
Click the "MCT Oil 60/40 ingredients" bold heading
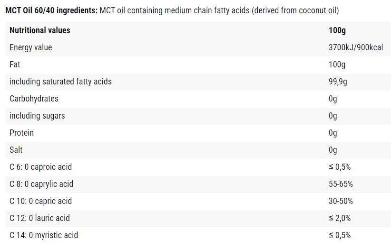coord(51,10)
